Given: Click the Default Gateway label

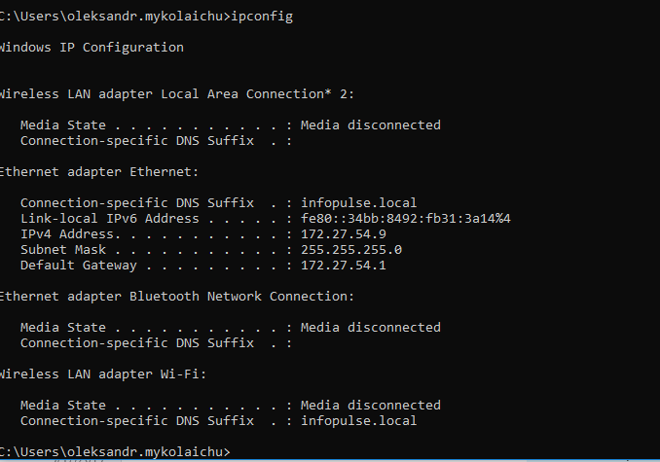Looking at the screenshot, I should [x=79, y=266].
